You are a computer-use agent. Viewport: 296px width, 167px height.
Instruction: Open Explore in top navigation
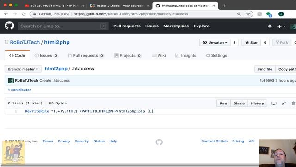pyautogui.click(x=202, y=26)
